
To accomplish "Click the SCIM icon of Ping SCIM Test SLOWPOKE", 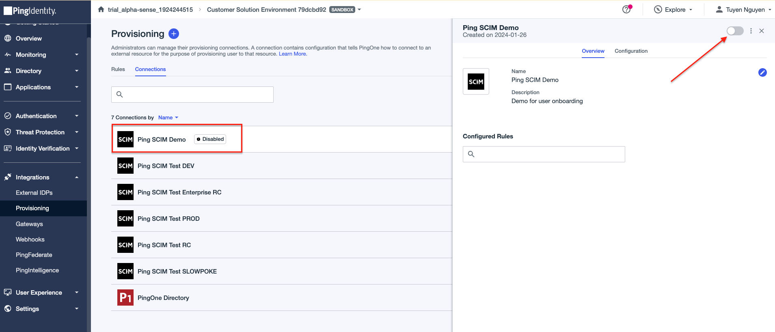I will (125, 271).
